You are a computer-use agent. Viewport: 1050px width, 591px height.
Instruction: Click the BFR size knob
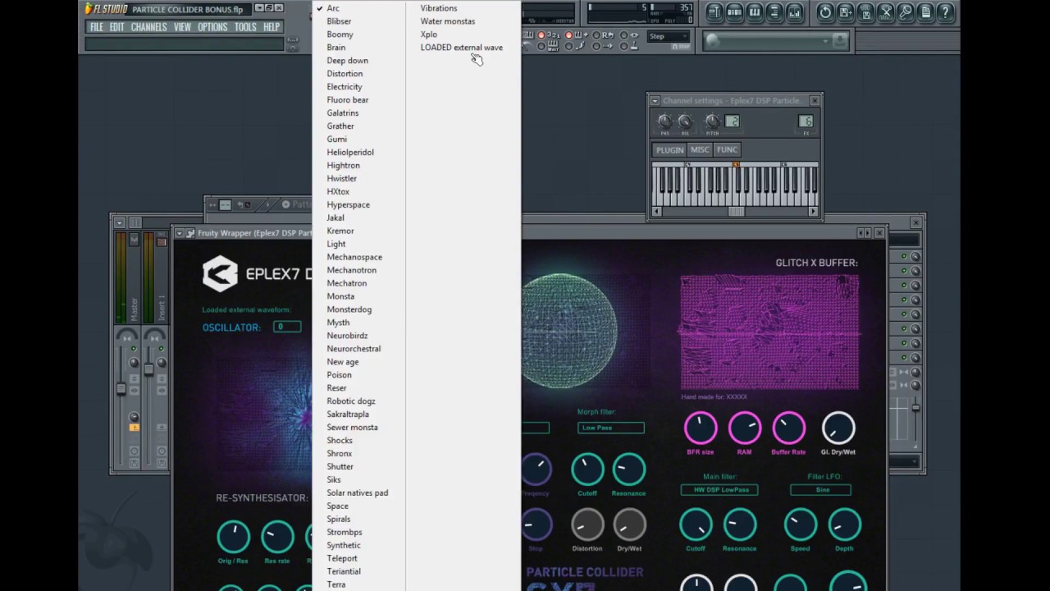point(701,428)
